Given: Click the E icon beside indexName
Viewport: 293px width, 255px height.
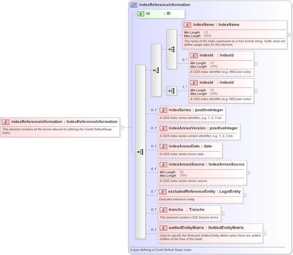Looking at the screenshot, I should pyautogui.click(x=187, y=25).
